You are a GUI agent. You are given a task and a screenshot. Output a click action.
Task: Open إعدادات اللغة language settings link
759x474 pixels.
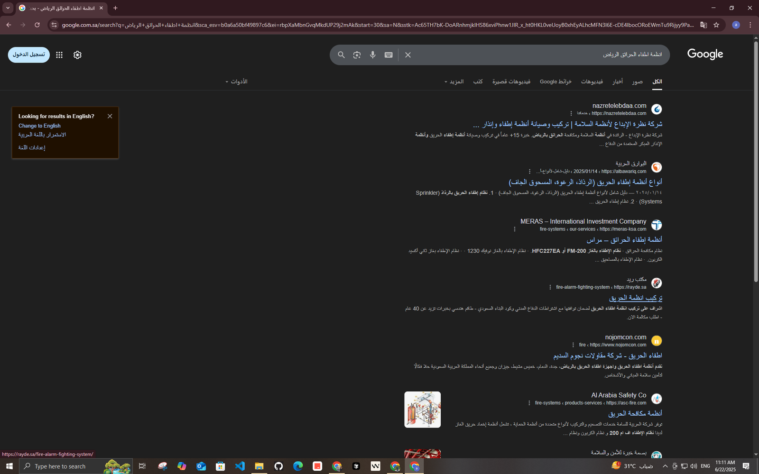click(32, 147)
